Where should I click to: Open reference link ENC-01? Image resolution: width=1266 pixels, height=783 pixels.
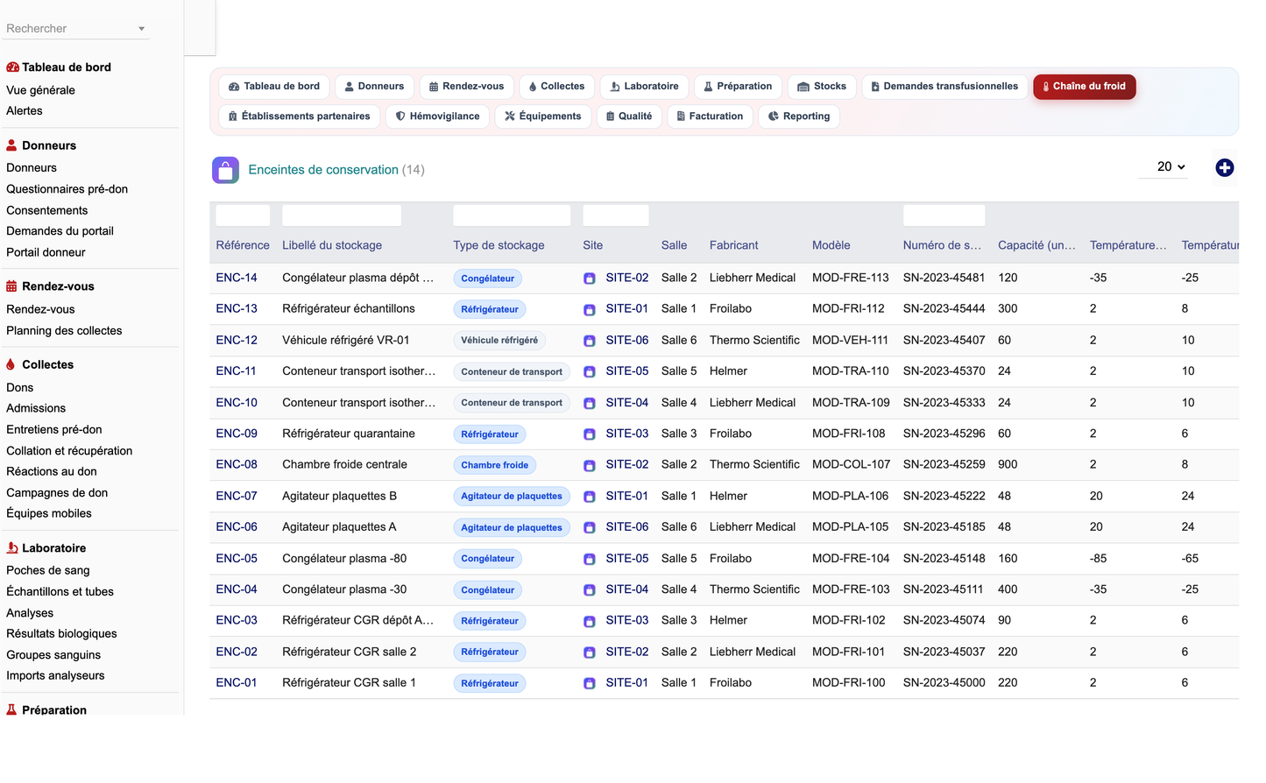click(x=237, y=682)
